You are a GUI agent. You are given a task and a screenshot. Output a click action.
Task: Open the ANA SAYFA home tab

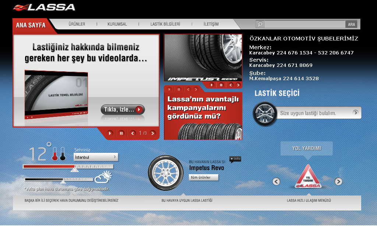tap(31, 25)
